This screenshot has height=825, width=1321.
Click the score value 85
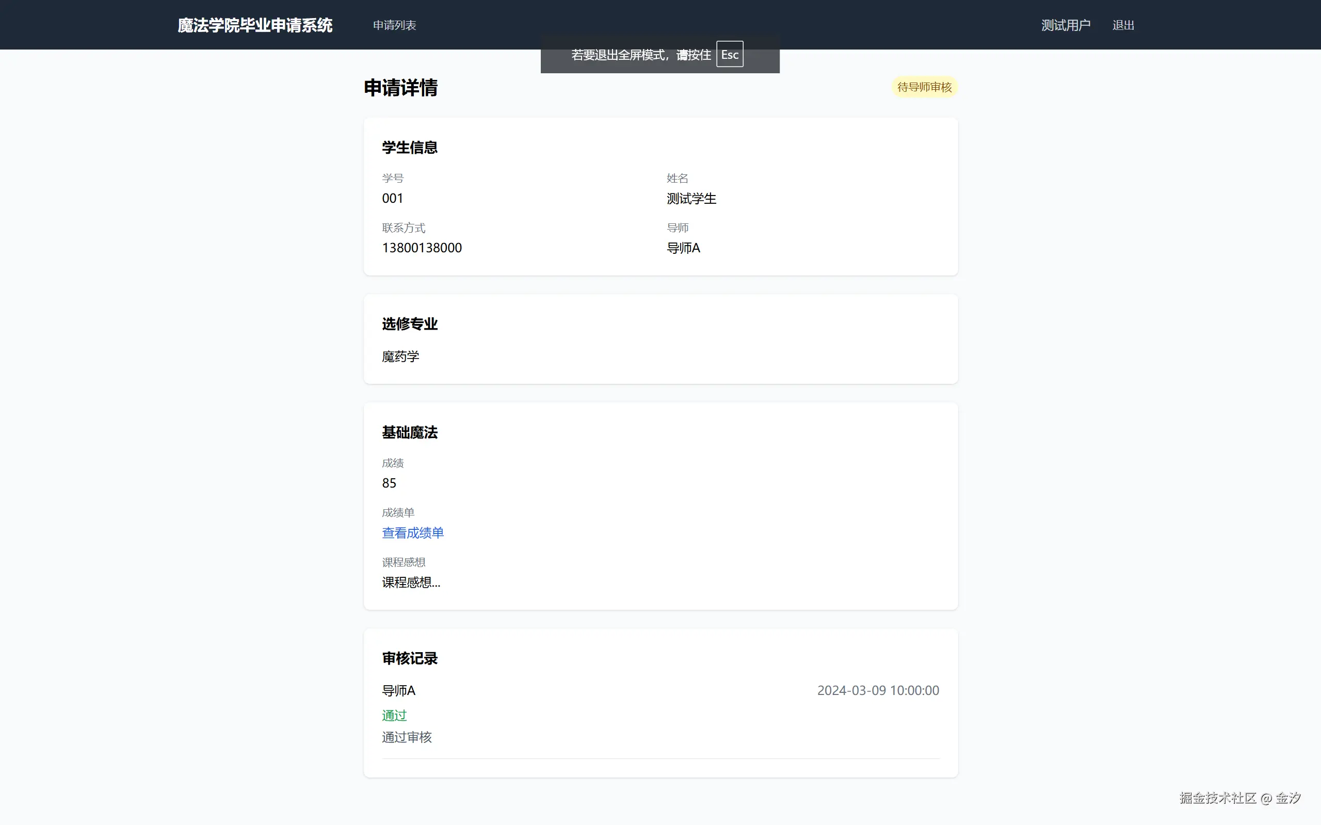[389, 483]
